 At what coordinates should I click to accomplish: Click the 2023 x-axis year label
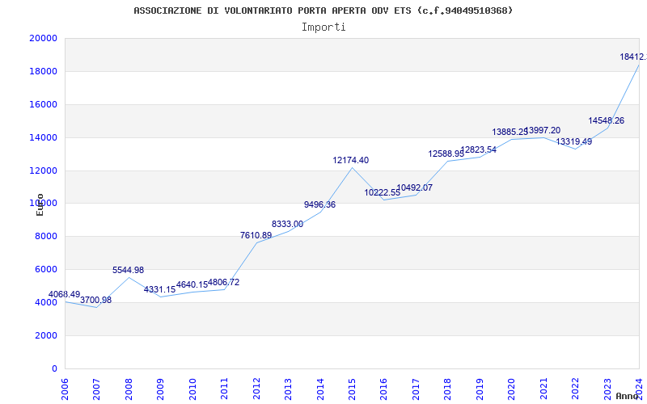[607, 389]
